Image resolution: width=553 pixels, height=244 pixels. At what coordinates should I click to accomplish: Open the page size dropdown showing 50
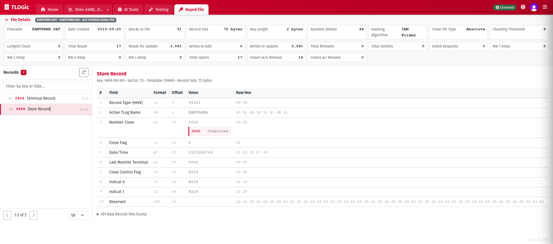click(x=78, y=215)
